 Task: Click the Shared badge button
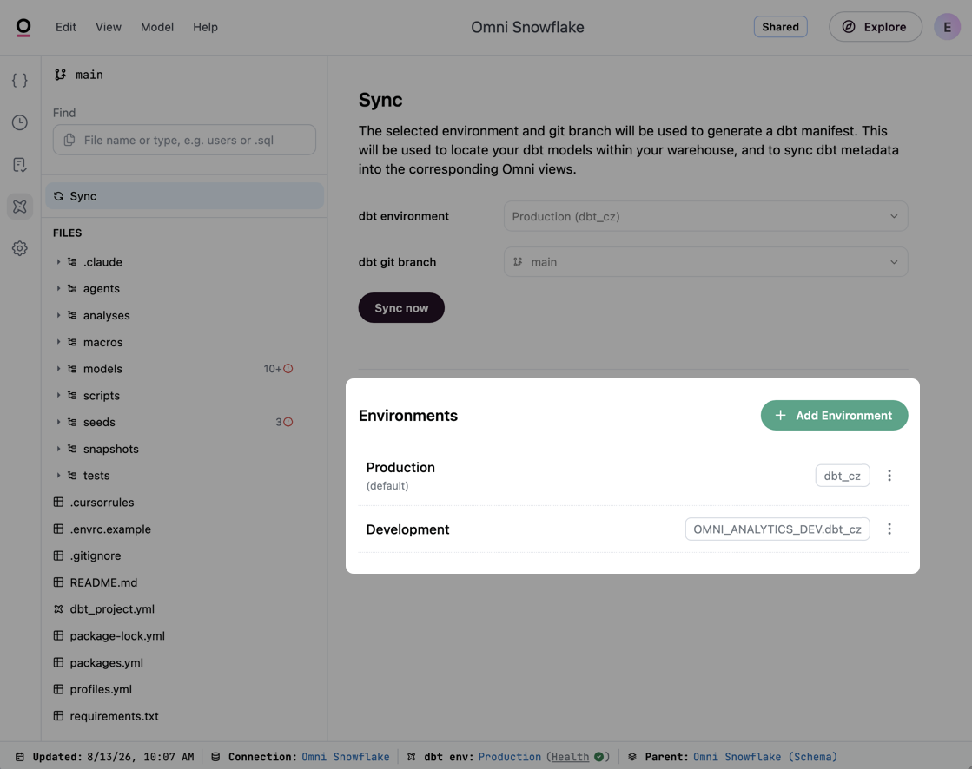click(780, 27)
